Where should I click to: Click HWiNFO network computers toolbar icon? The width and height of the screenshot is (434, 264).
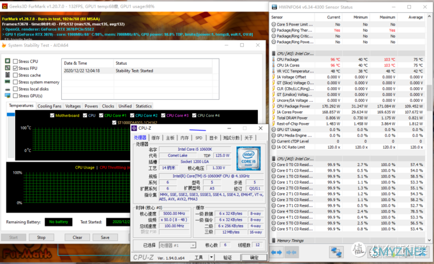(336, 252)
